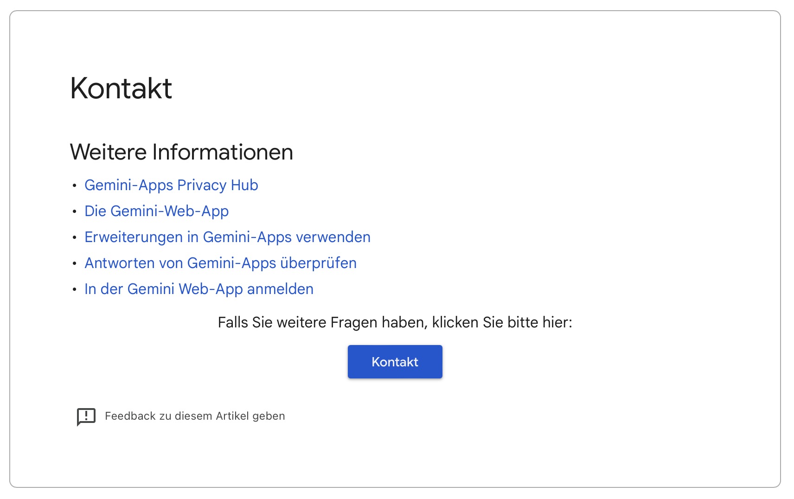The width and height of the screenshot is (794, 499).
Task: Click the Weitere Informationen subheading
Action: pos(181,152)
